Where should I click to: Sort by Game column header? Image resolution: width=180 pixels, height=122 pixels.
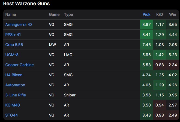point(54,14)
